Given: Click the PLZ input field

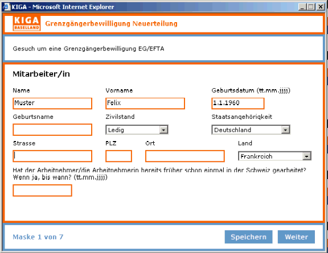Looking at the screenshot, I should tap(118, 156).
